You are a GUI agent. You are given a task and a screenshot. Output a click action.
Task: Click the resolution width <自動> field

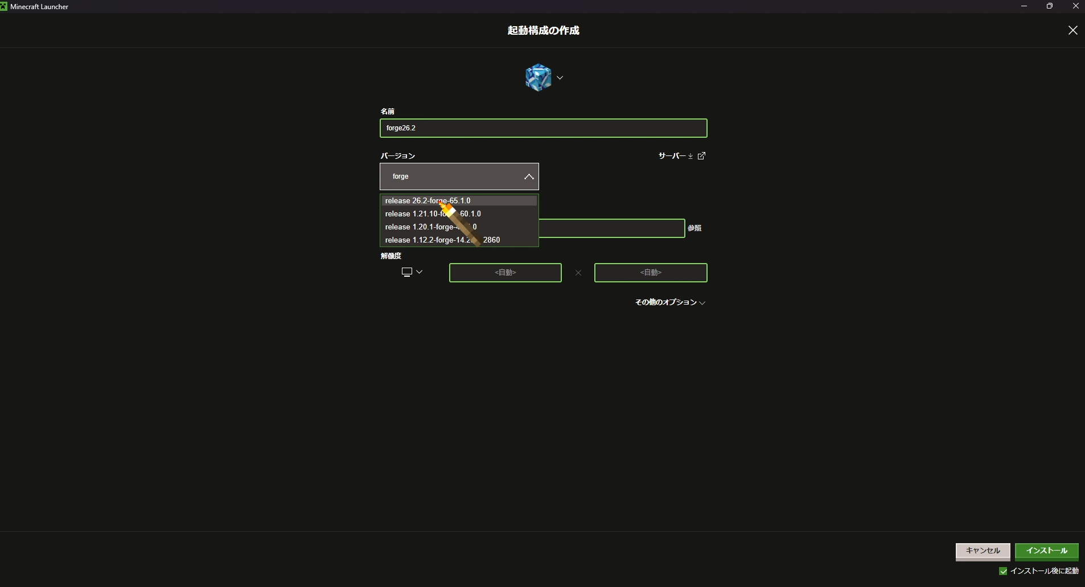pos(505,273)
